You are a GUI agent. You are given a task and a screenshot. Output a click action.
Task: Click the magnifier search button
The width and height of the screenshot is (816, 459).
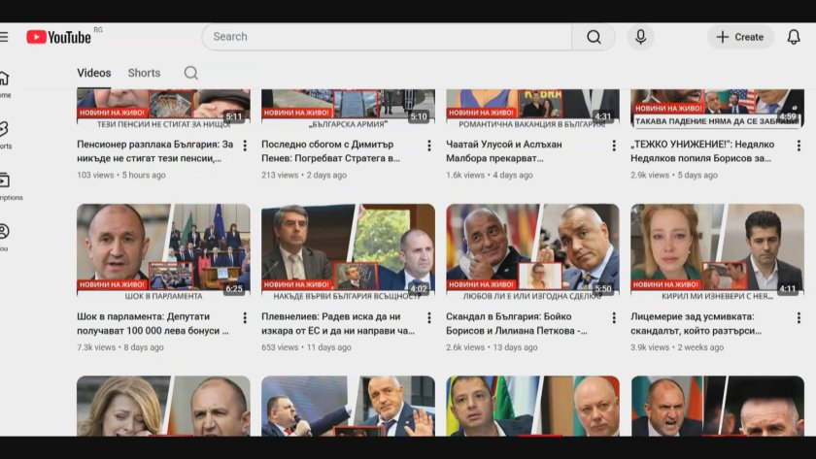[593, 37]
